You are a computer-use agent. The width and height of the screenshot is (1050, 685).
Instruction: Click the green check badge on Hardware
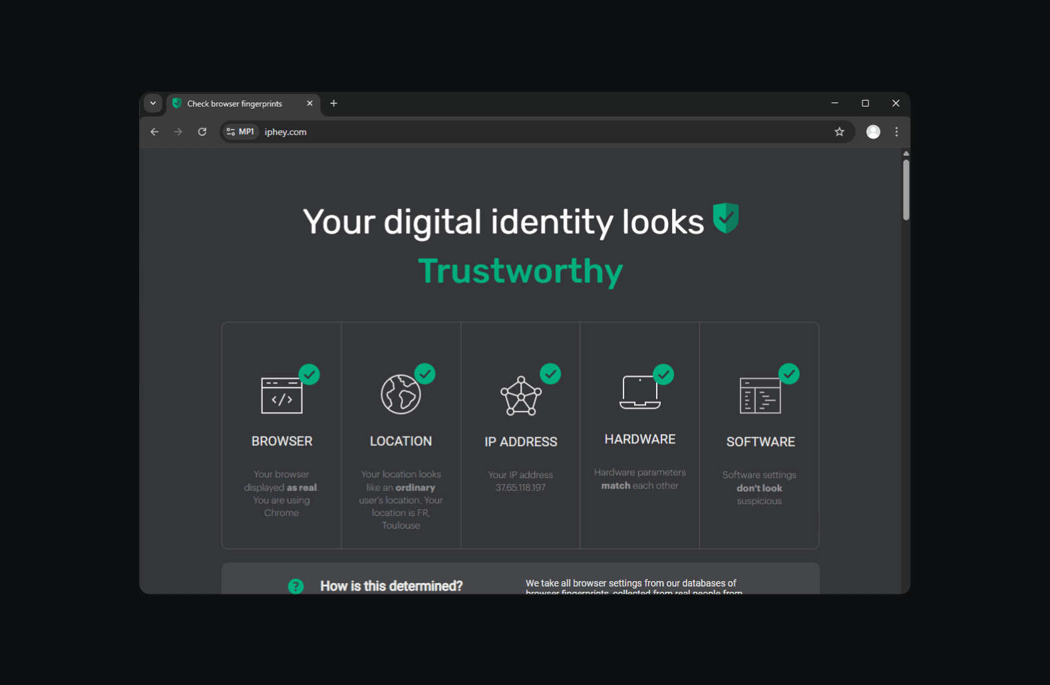coord(663,374)
